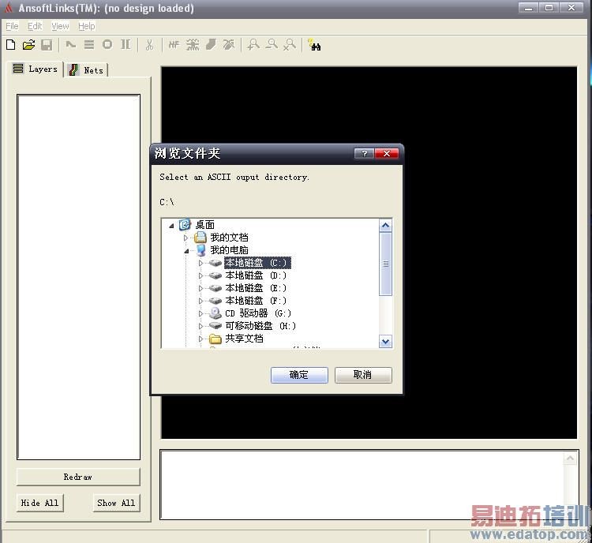Click the scissors Cut toolbar icon

click(x=149, y=45)
